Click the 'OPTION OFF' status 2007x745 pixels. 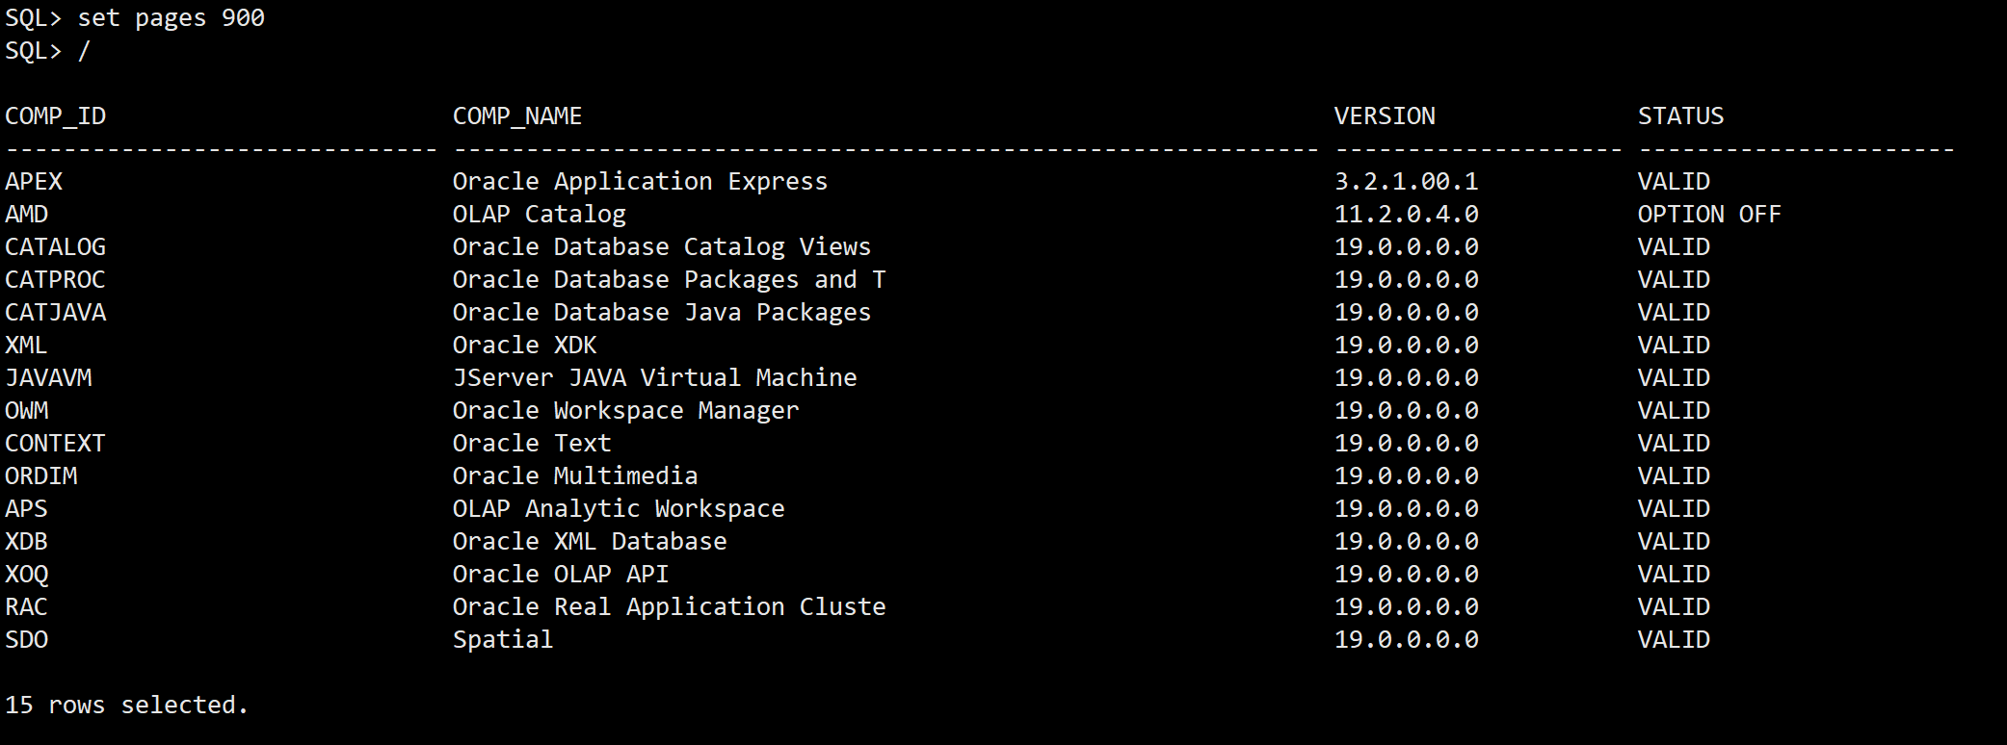click(x=1710, y=215)
